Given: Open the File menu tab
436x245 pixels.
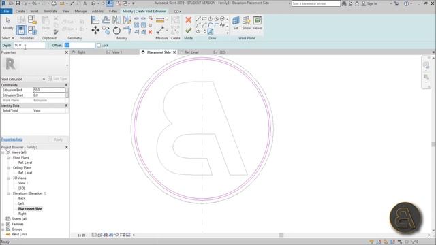Looking at the screenshot, I should coord(6,11).
